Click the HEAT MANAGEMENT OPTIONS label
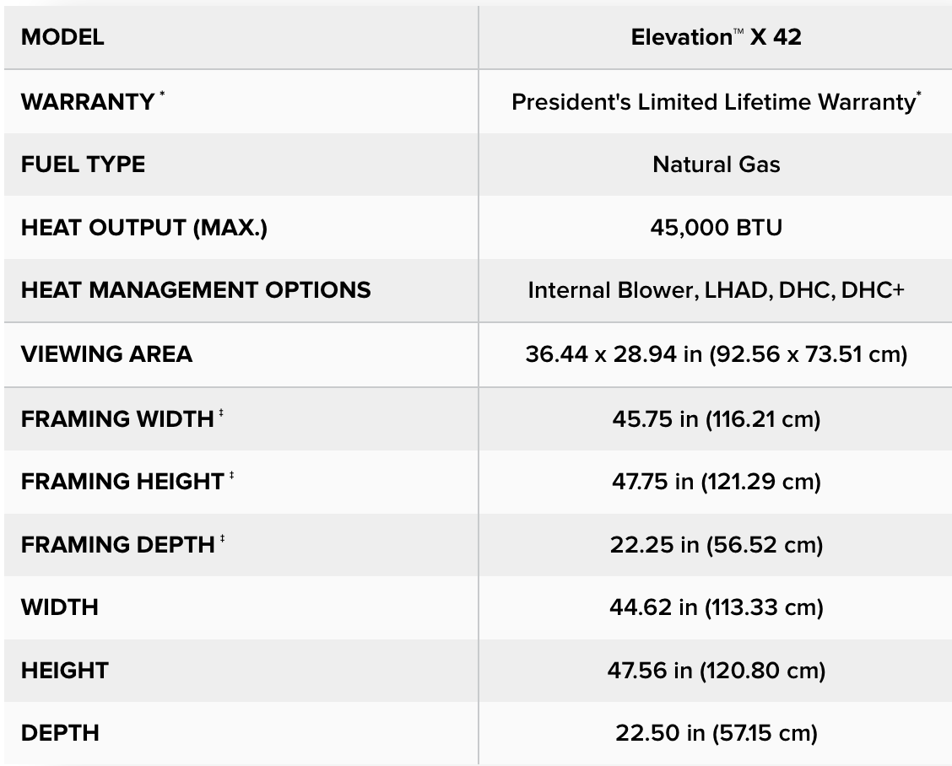This screenshot has width=952, height=766. (x=196, y=290)
